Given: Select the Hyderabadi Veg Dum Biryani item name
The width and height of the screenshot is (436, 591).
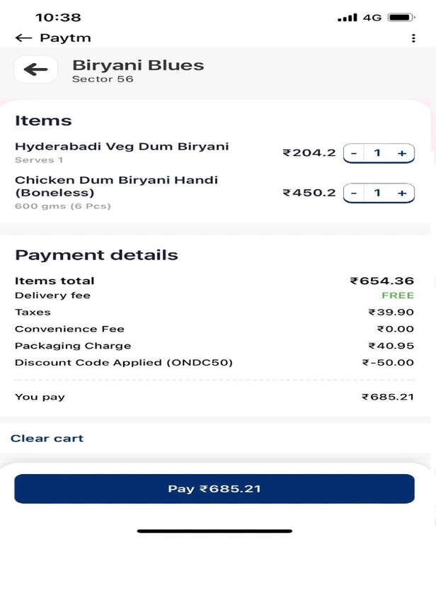Looking at the screenshot, I should [x=122, y=147].
